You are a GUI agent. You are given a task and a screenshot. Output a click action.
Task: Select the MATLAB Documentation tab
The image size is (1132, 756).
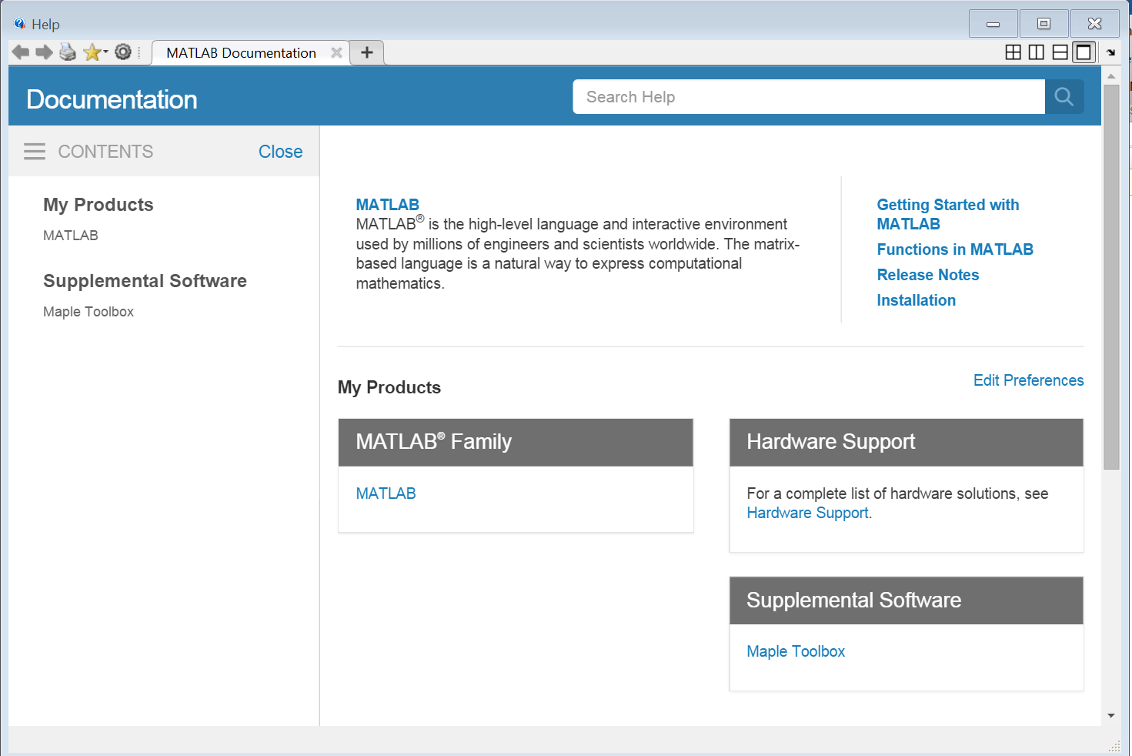coord(241,53)
